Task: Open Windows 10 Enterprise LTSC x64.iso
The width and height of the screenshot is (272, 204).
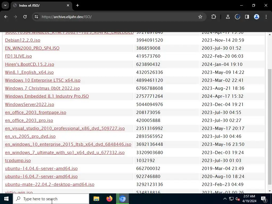Action: (x=43, y=80)
